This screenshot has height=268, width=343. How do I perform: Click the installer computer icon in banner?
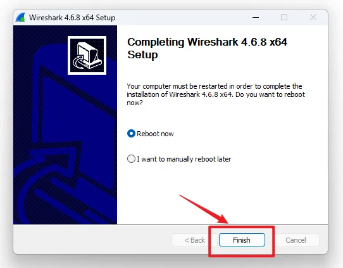pos(87,55)
